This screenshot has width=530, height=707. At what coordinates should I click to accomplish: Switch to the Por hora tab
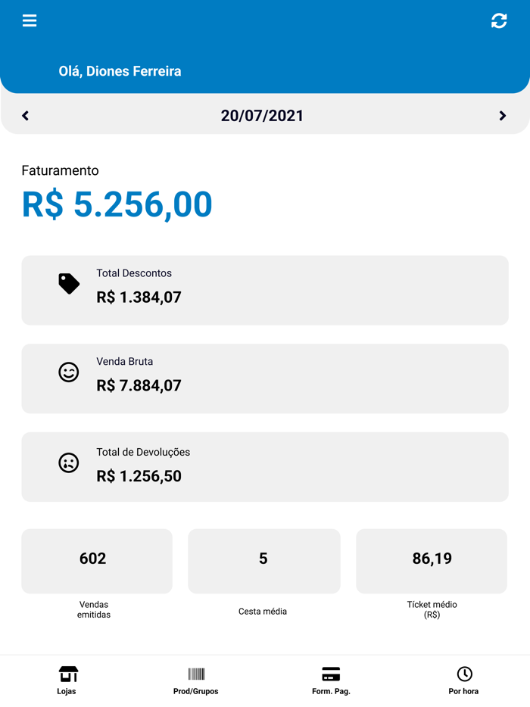tap(463, 680)
